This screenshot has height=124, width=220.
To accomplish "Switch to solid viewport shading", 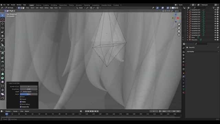I will coord(173,8).
